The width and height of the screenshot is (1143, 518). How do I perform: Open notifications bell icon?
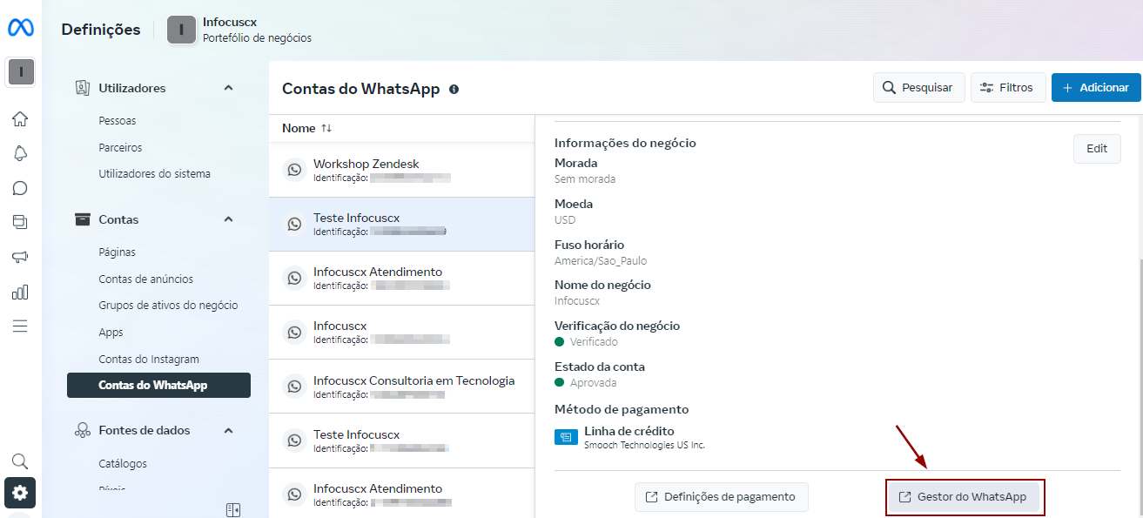coord(20,153)
